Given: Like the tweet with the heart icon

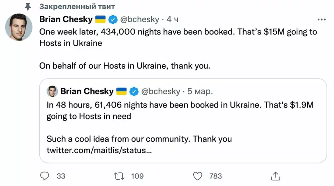Looking at the screenshot, I should [x=197, y=175].
